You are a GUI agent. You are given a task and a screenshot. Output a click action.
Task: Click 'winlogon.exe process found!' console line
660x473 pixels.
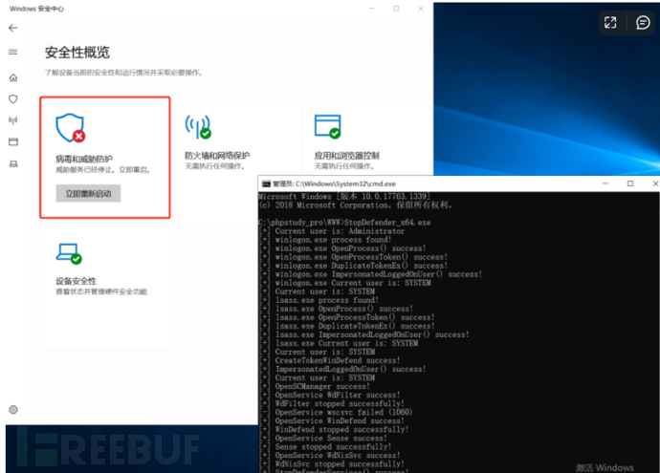tap(333, 240)
